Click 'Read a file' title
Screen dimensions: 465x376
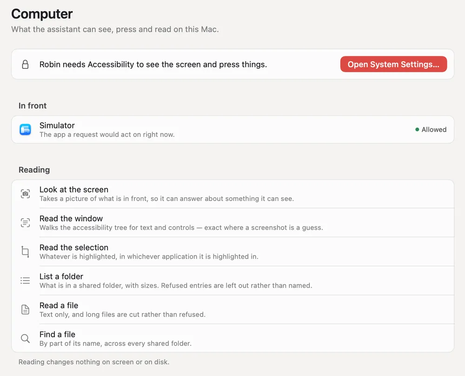(x=59, y=305)
